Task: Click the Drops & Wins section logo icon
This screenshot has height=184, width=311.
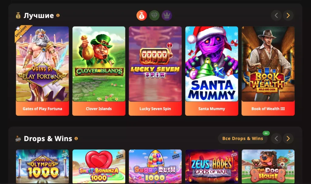Action: point(18,139)
